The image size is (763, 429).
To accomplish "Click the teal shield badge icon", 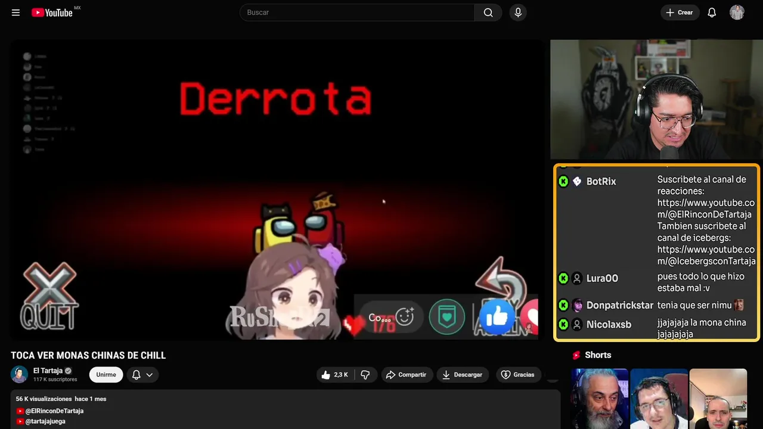I will [447, 317].
